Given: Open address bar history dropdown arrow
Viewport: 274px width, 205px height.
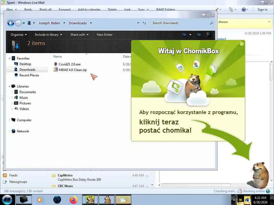Looking at the screenshot, I should click(x=138, y=23).
